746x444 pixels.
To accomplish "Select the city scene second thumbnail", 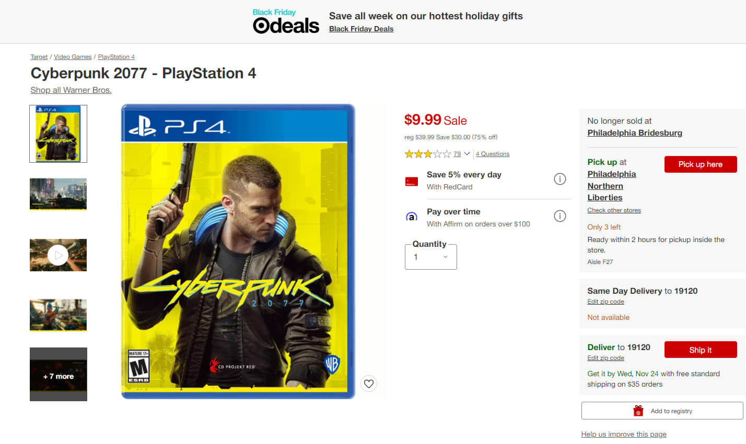I will click(58, 194).
